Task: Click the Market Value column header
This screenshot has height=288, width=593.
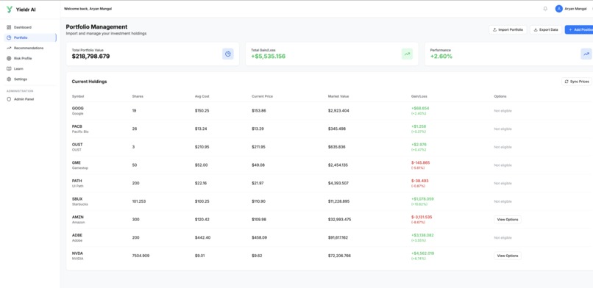Action: pos(338,96)
